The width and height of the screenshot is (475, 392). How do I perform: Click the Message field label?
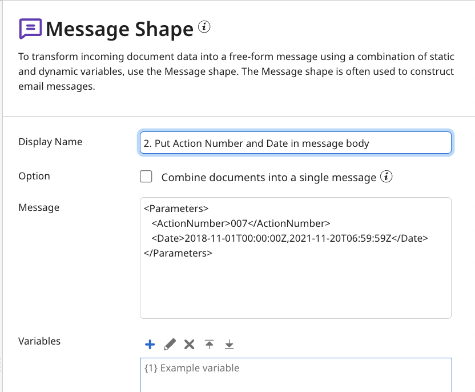point(39,207)
